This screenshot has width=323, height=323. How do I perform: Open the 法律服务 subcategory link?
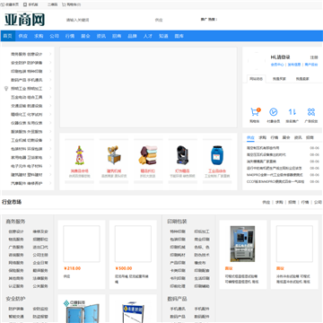tap(40, 278)
